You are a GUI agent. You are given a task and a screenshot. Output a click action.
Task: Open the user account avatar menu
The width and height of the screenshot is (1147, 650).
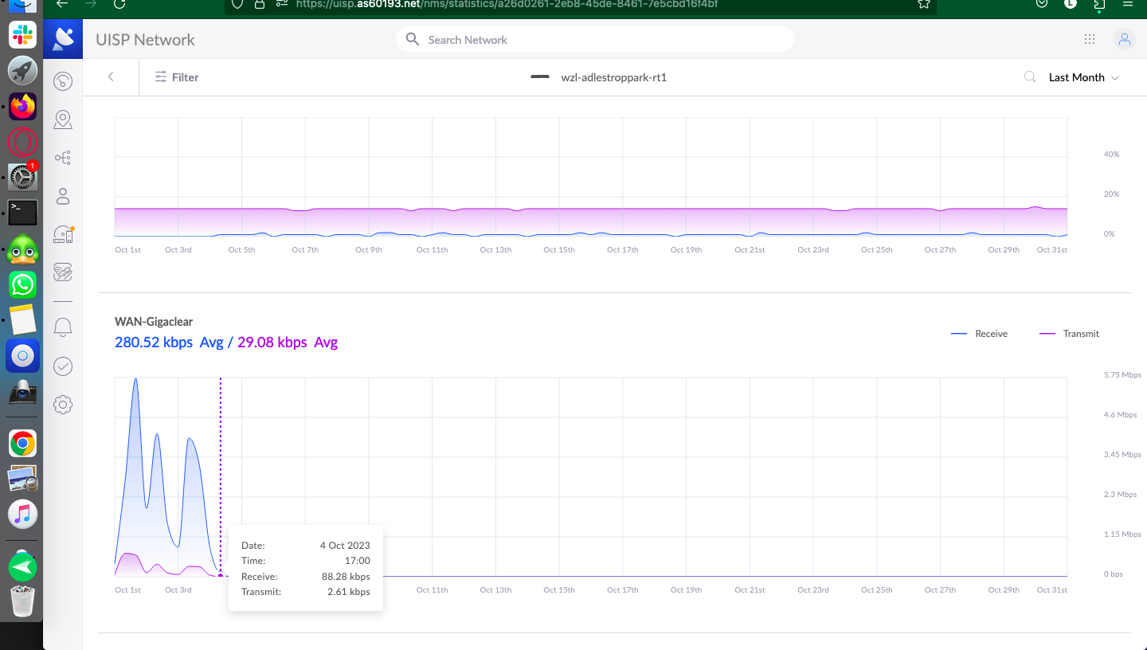tap(1124, 39)
